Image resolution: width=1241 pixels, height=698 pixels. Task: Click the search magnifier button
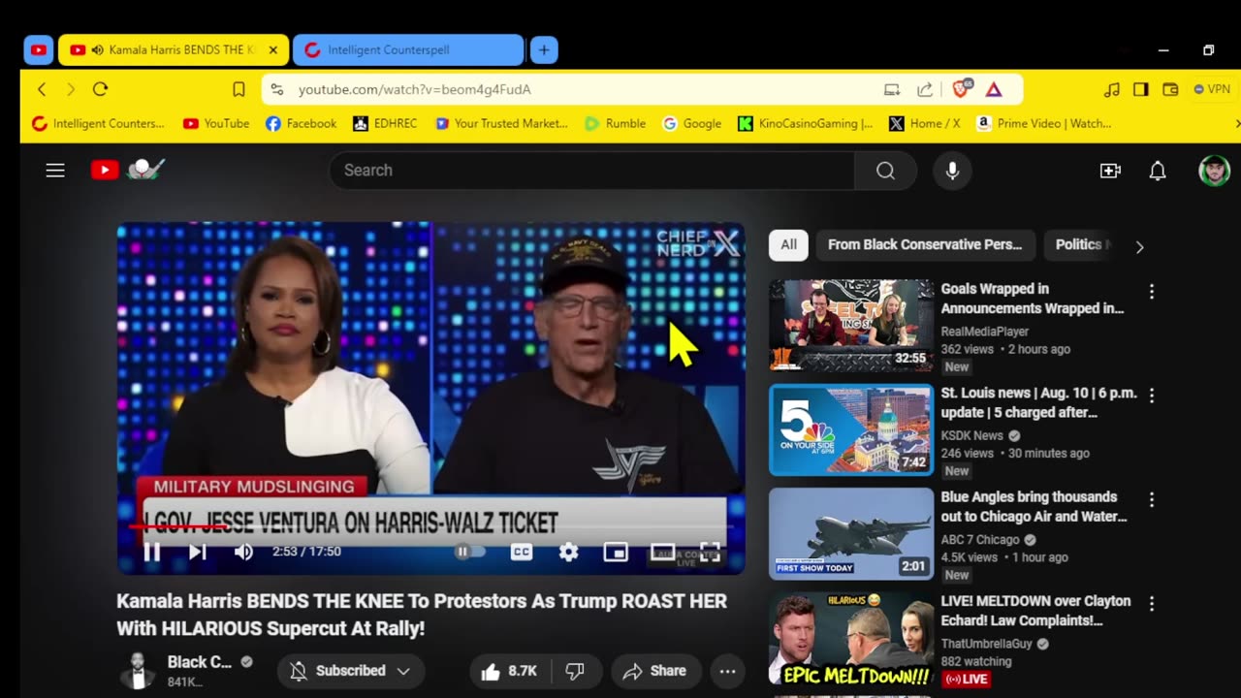coord(885,171)
